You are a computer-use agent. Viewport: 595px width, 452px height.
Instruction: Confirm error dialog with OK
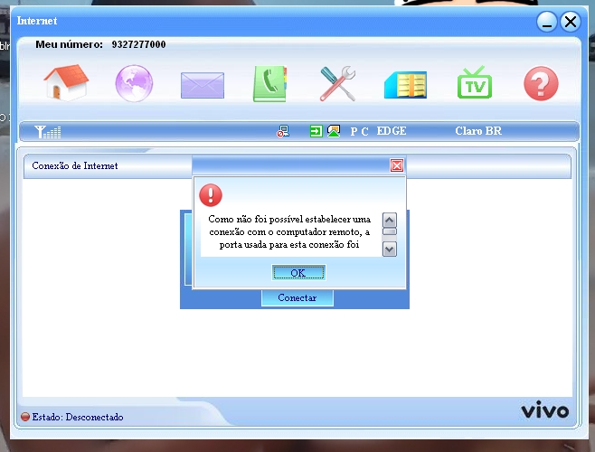tap(298, 272)
